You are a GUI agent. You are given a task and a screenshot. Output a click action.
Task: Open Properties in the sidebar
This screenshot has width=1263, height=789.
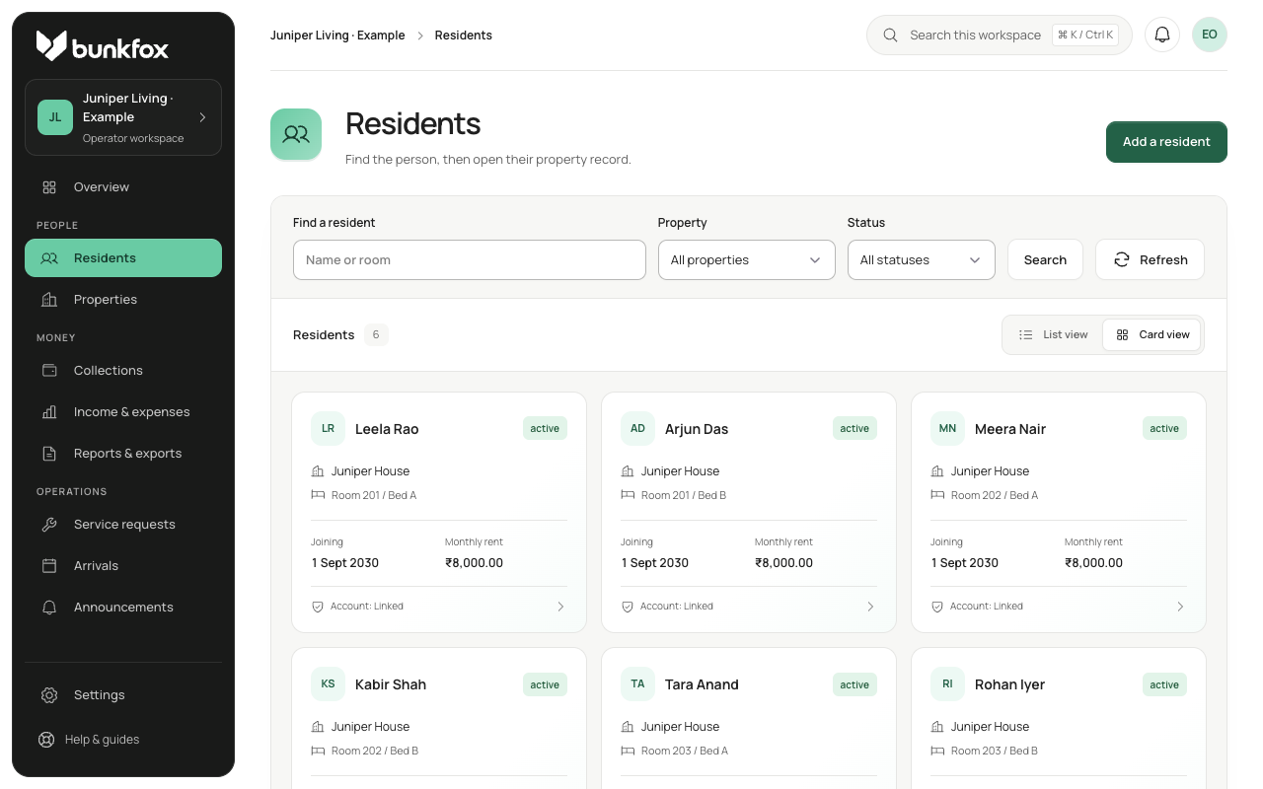pyautogui.click(x=123, y=300)
